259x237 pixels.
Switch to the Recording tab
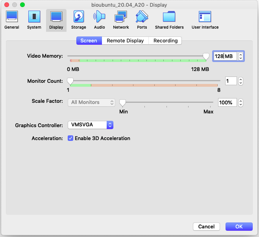point(165,41)
